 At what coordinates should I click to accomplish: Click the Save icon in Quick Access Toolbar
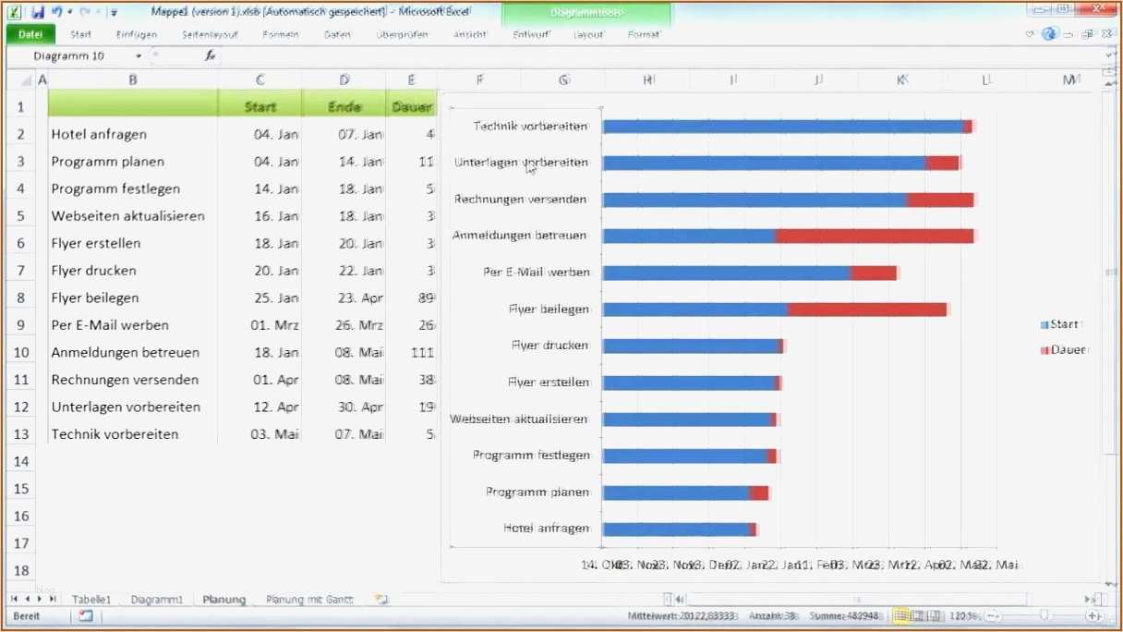click(38, 10)
